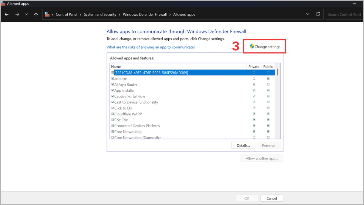This screenshot has width=364, height=205.
Task: Toggle App Installer enabled checkbox
Action: pyautogui.click(x=113, y=90)
